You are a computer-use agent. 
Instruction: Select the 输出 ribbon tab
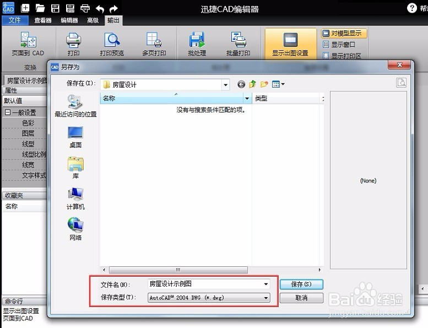(x=113, y=20)
